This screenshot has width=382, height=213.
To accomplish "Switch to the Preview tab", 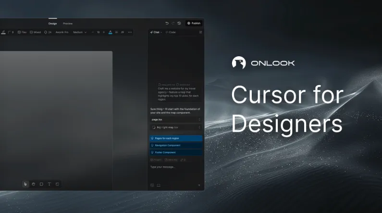I will point(68,24).
